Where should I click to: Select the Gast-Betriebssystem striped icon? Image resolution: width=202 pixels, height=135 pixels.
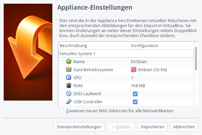click(69, 70)
